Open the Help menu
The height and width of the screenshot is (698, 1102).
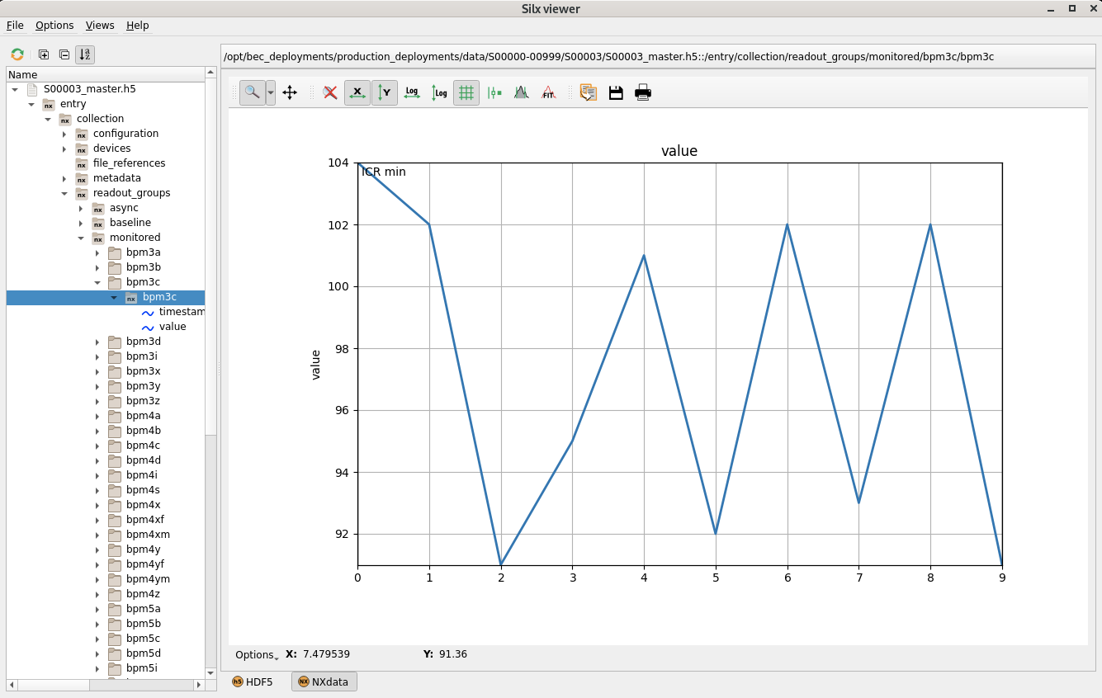(138, 26)
